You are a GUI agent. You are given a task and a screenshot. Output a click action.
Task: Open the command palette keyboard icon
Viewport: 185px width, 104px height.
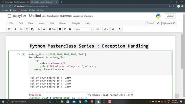point(98,29)
